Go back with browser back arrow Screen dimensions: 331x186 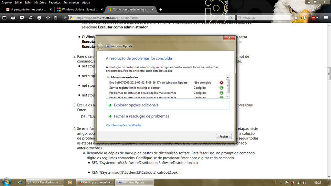tap(65, 18)
